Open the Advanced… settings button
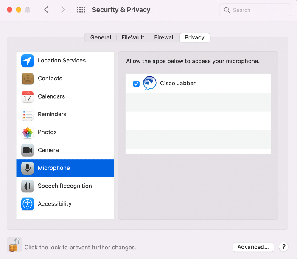The image size is (297, 259). pos(253,247)
